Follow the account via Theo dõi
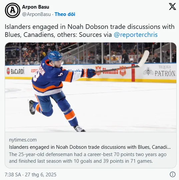 (x=65, y=14)
